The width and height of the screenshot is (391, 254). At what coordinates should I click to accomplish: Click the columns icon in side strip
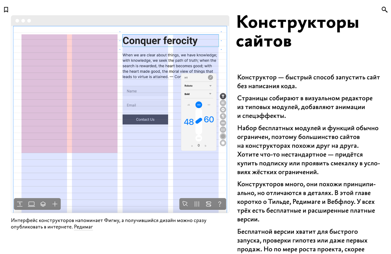coord(223,130)
